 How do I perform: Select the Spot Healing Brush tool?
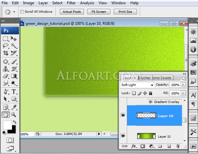click(6, 62)
